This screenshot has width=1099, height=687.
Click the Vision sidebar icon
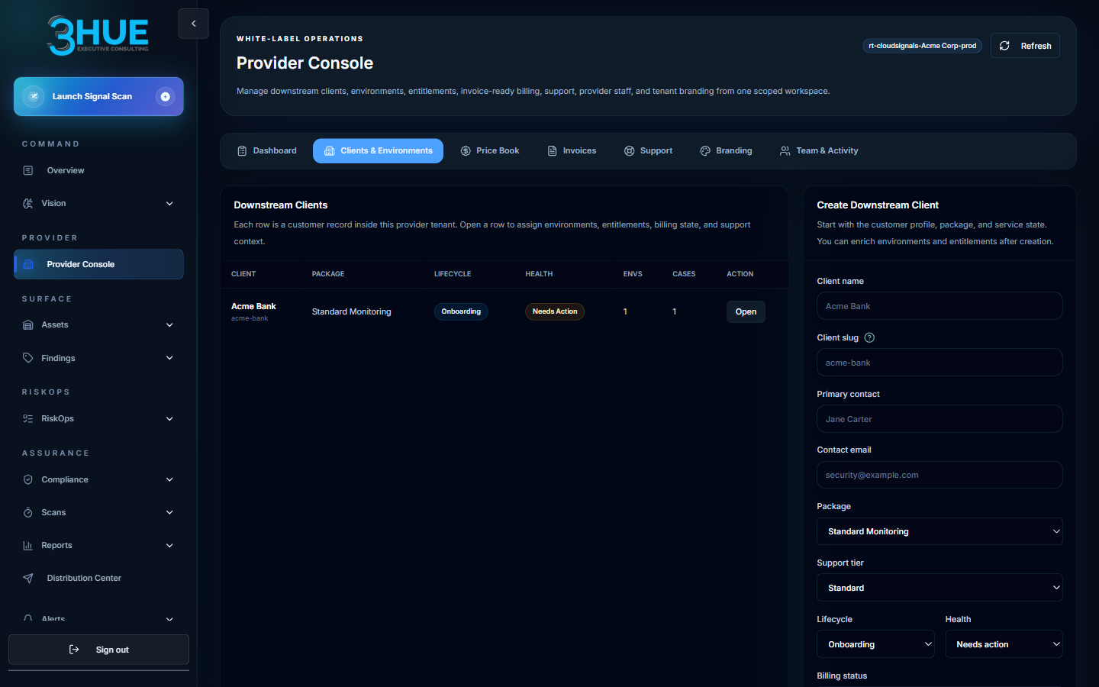coord(28,204)
